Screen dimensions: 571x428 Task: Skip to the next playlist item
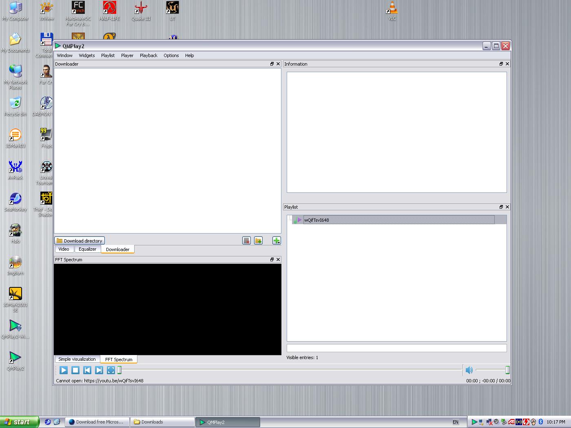pyautogui.click(x=99, y=370)
